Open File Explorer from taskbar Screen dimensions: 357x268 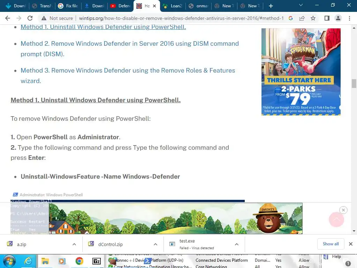click(45, 261)
